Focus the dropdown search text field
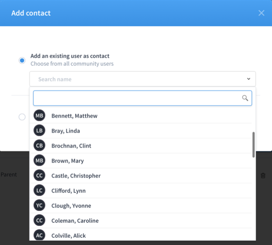The image size is (272, 245). [x=143, y=98]
